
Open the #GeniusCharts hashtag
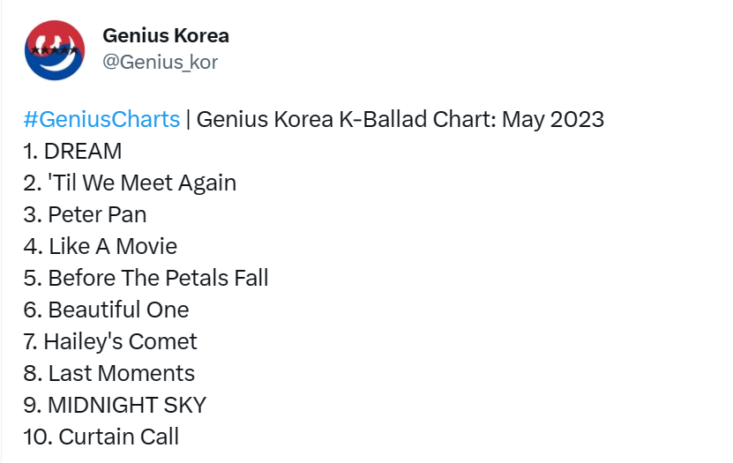[101, 119]
